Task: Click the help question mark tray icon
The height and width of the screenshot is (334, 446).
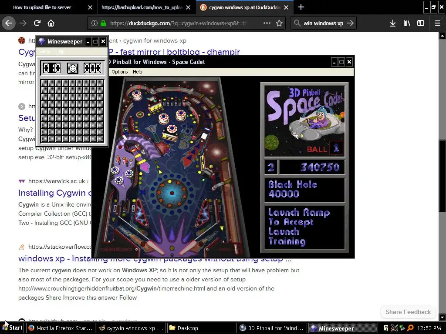Action: [386, 328]
